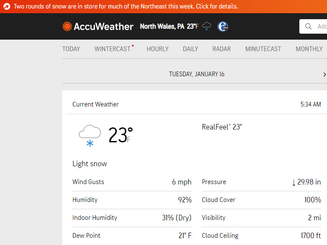Click the large light snow weather icon
Image resolution: width=327 pixels, height=245 pixels.
click(90, 136)
